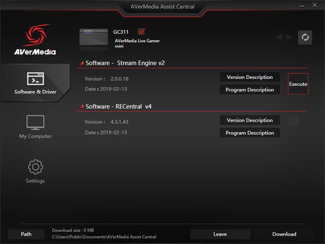
Task: Click the Path button
Action: 26,234
